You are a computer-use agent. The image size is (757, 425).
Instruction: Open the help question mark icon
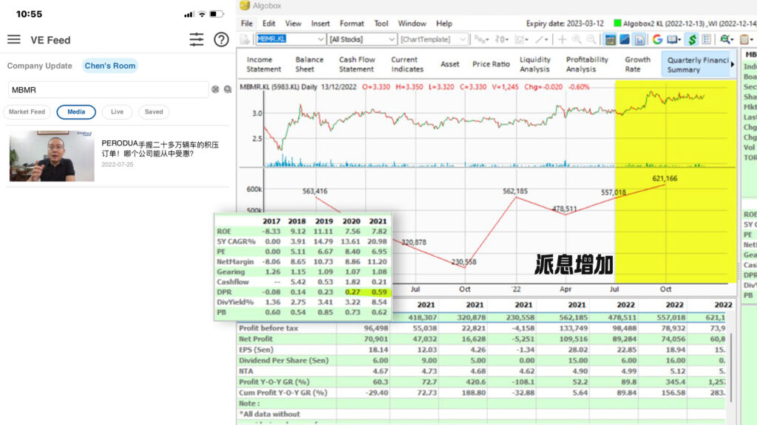(x=221, y=40)
